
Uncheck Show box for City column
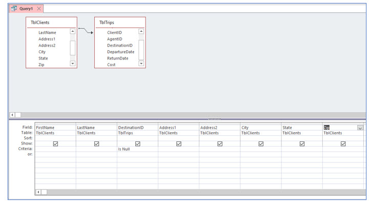(x=261, y=144)
